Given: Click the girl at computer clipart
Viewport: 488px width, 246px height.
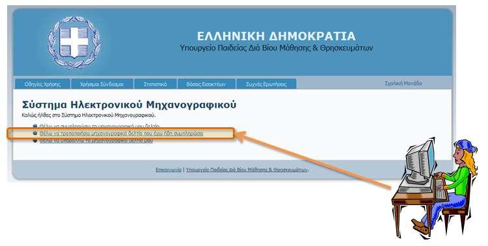Looking at the screenshot, I should [434, 188].
